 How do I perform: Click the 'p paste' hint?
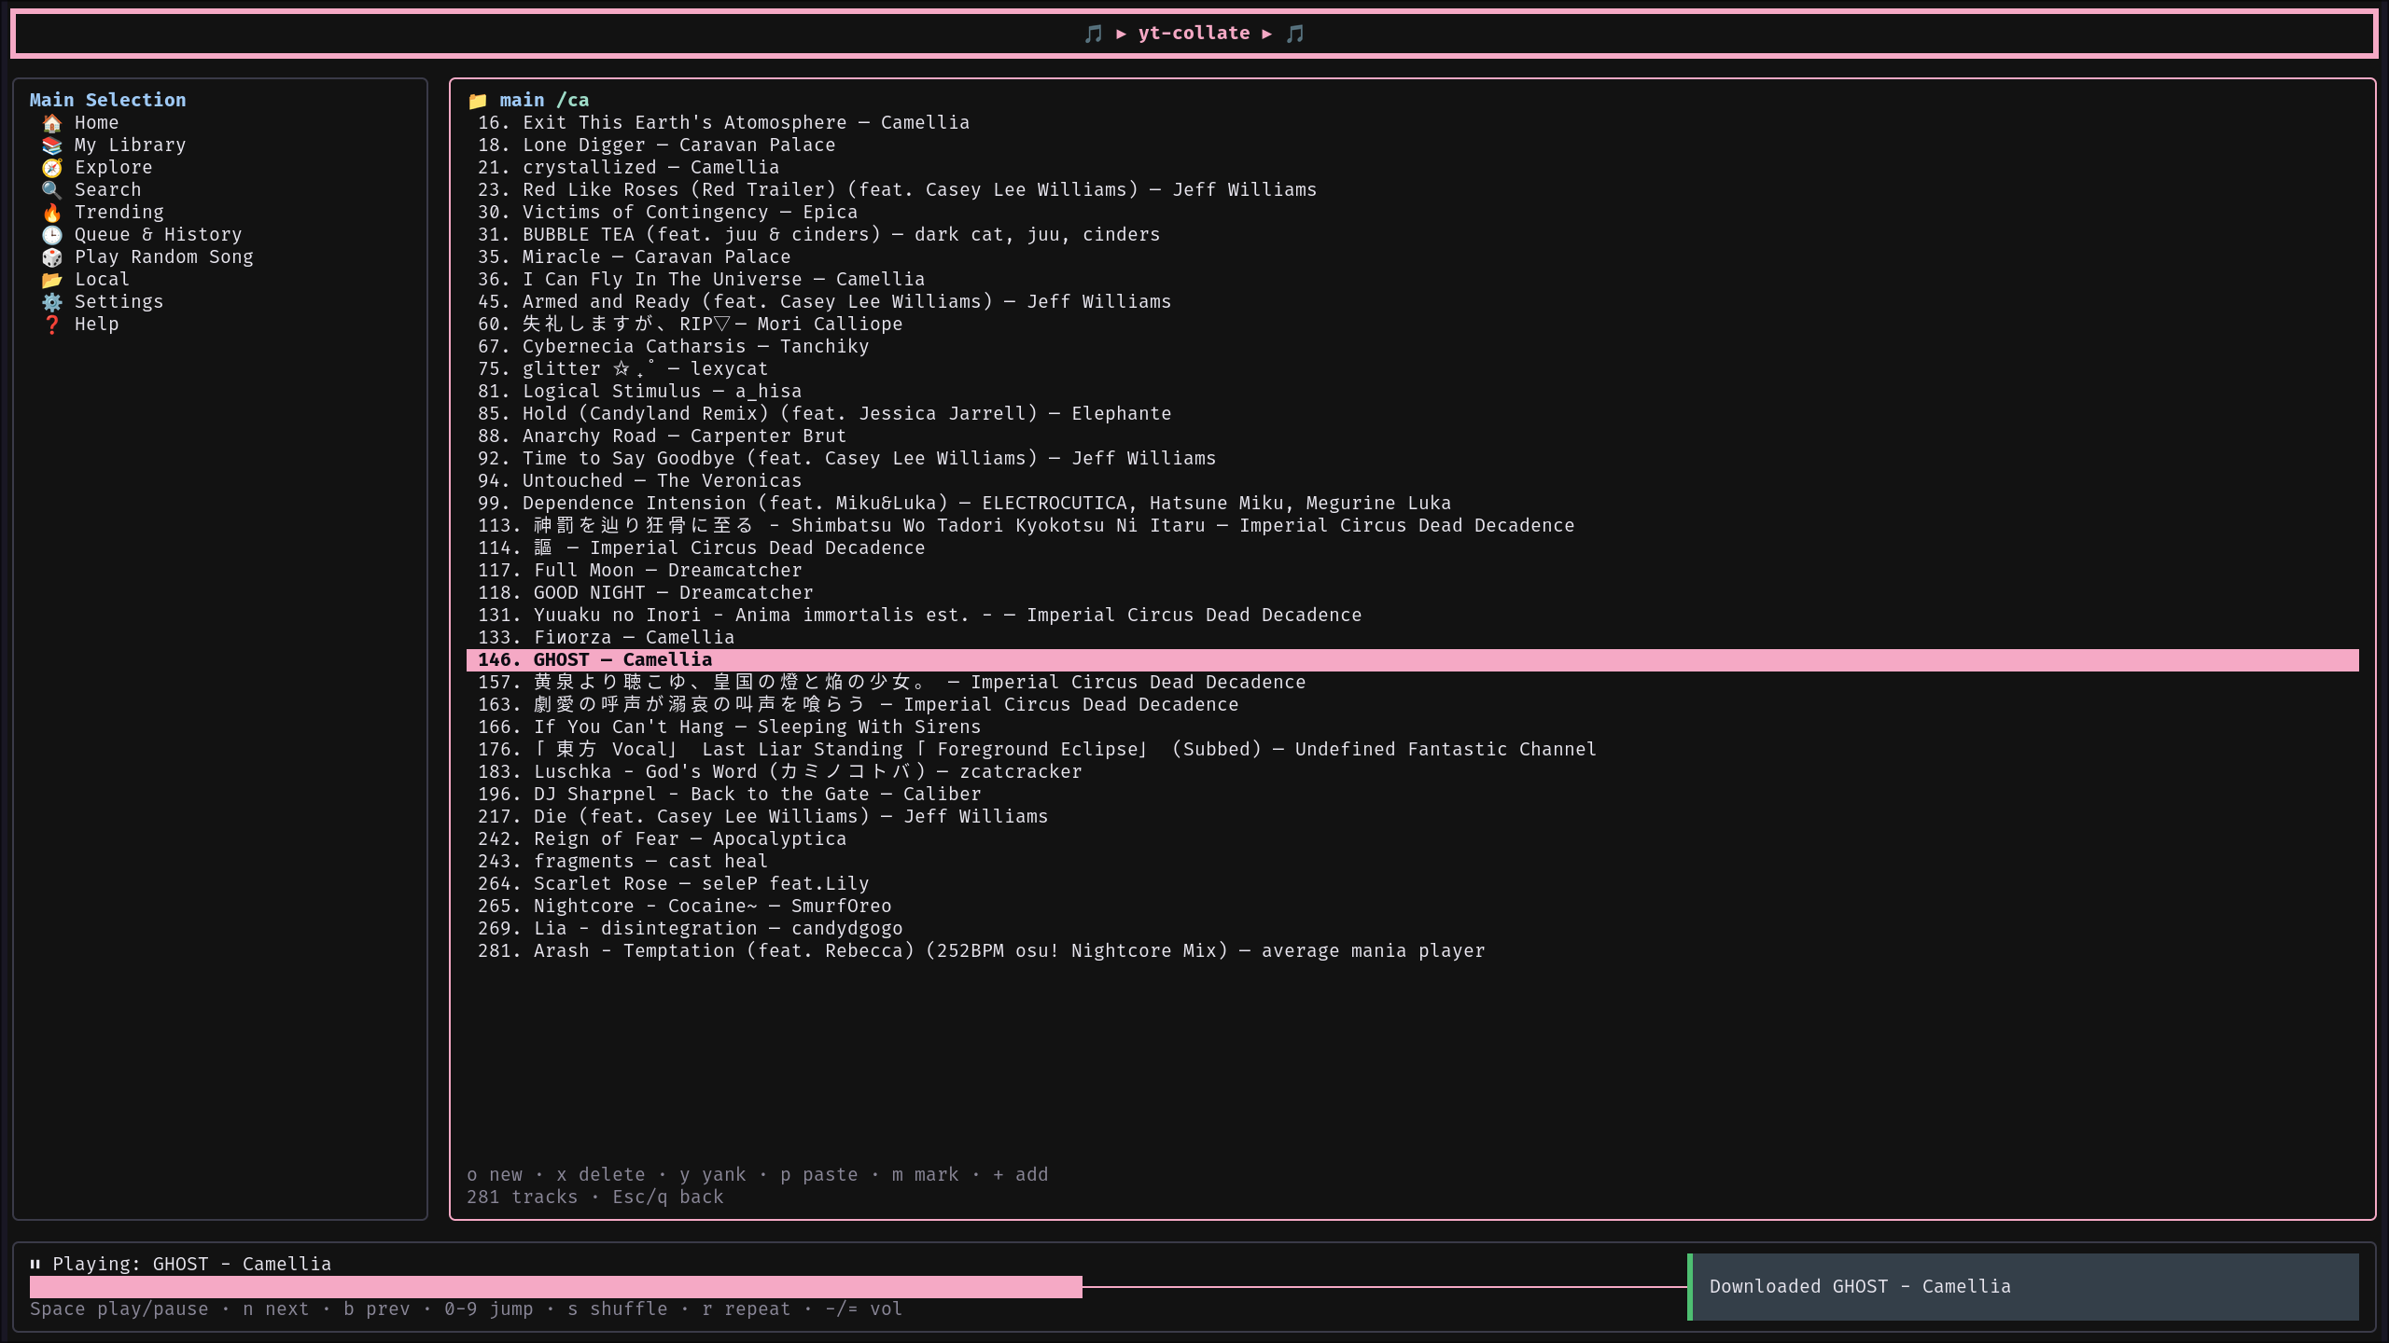(x=819, y=1175)
